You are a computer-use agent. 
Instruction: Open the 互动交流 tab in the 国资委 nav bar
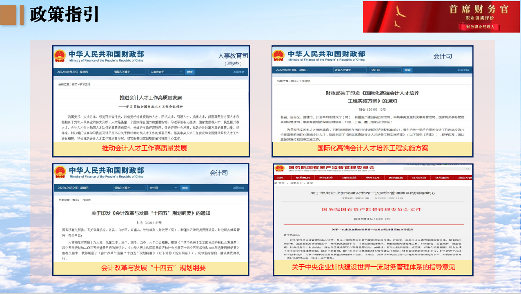(419, 178)
